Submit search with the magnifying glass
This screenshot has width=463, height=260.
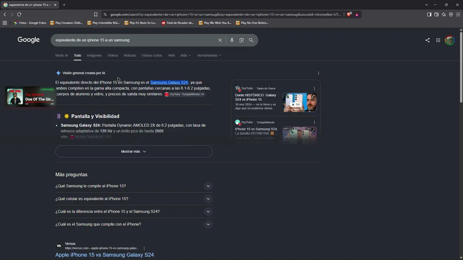point(251,40)
